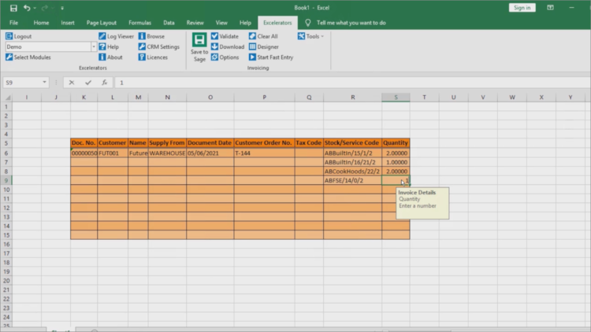The height and width of the screenshot is (332, 591).
Task: Click the Insert Function fx icon
Action: [x=104, y=83]
